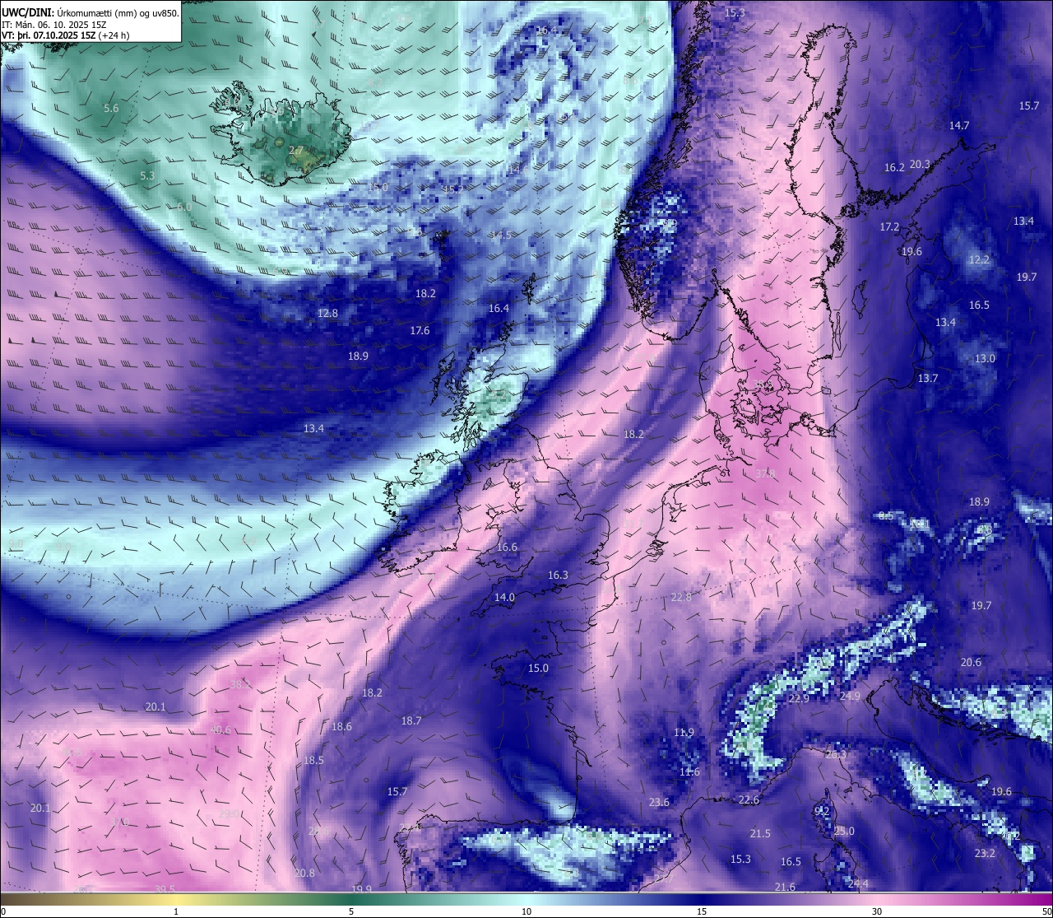Click the color scale tick labeled 10
This screenshot has height=918, width=1053.
click(526, 911)
